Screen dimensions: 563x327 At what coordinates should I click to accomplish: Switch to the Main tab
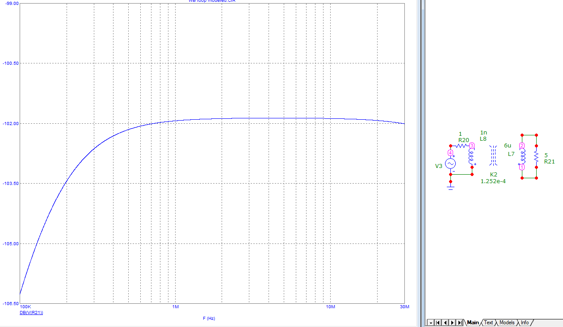473,323
